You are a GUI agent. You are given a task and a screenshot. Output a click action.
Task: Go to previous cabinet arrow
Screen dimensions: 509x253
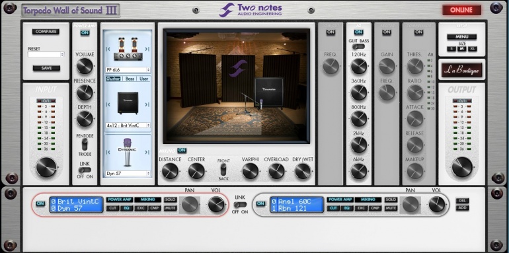click(108, 104)
